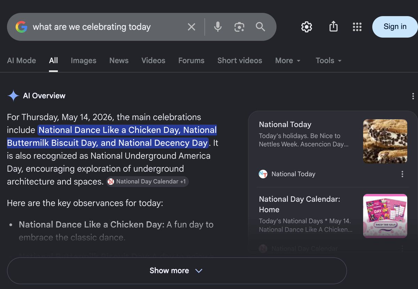Switch to the AI Mode tab
The width and height of the screenshot is (418, 289).
click(x=22, y=61)
